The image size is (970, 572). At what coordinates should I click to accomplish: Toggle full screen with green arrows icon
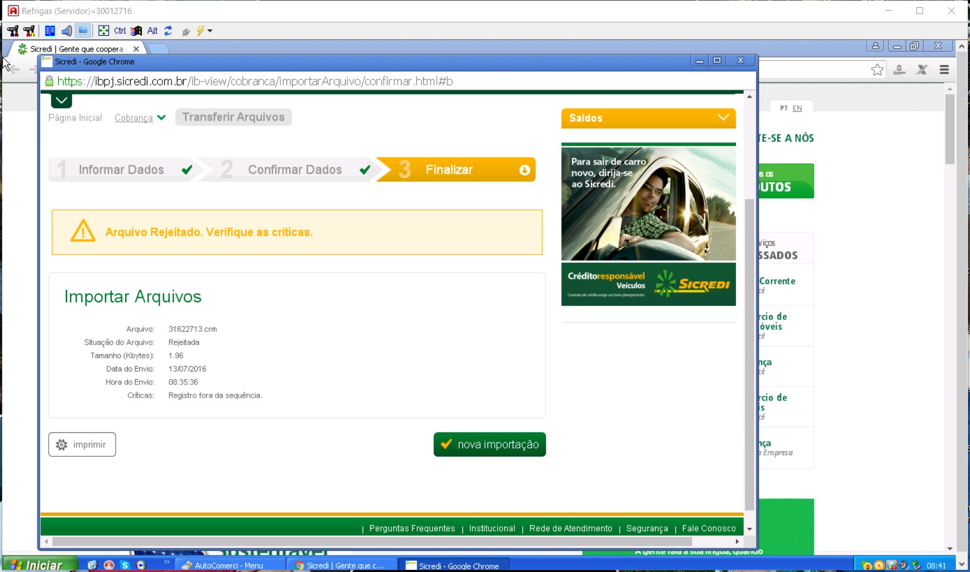coord(103,31)
